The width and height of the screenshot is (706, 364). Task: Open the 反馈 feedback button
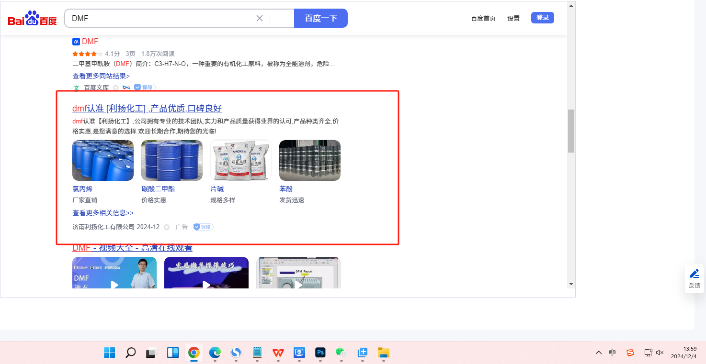click(x=695, y=278)
